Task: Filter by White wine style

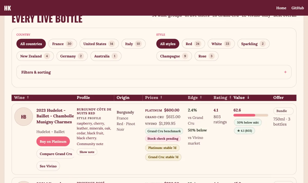Action: pyautogui.click(x=221, y=44)
